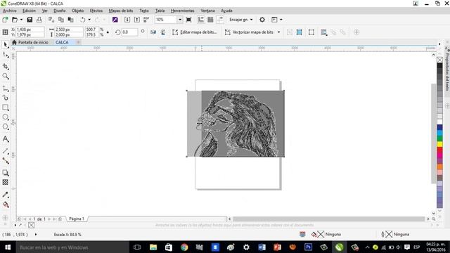
Task: Click the rotation angle input field
Action: click(x=129, y=32)
